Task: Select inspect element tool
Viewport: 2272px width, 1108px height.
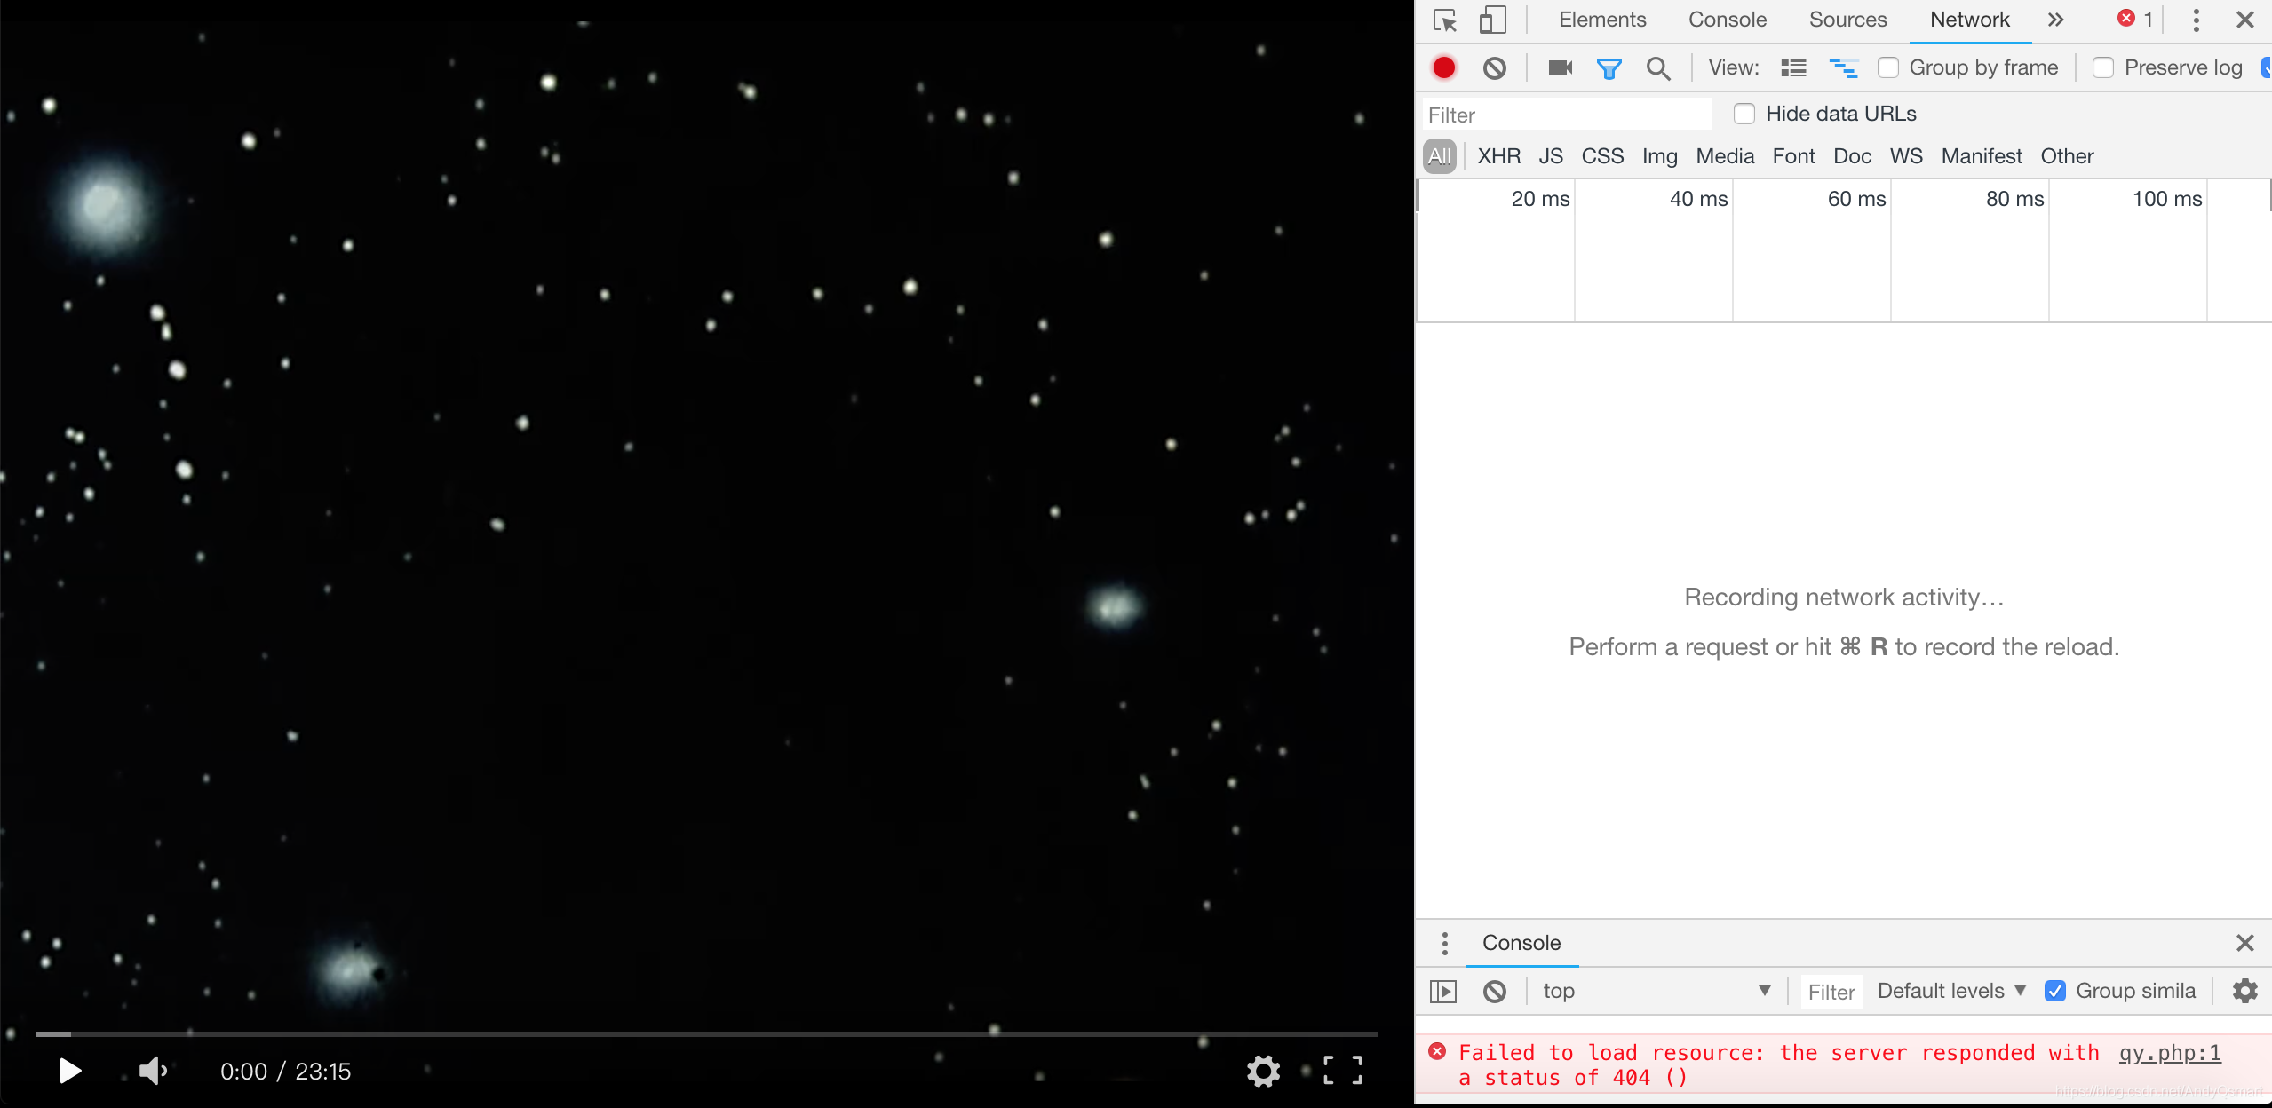Action: 1445,20
